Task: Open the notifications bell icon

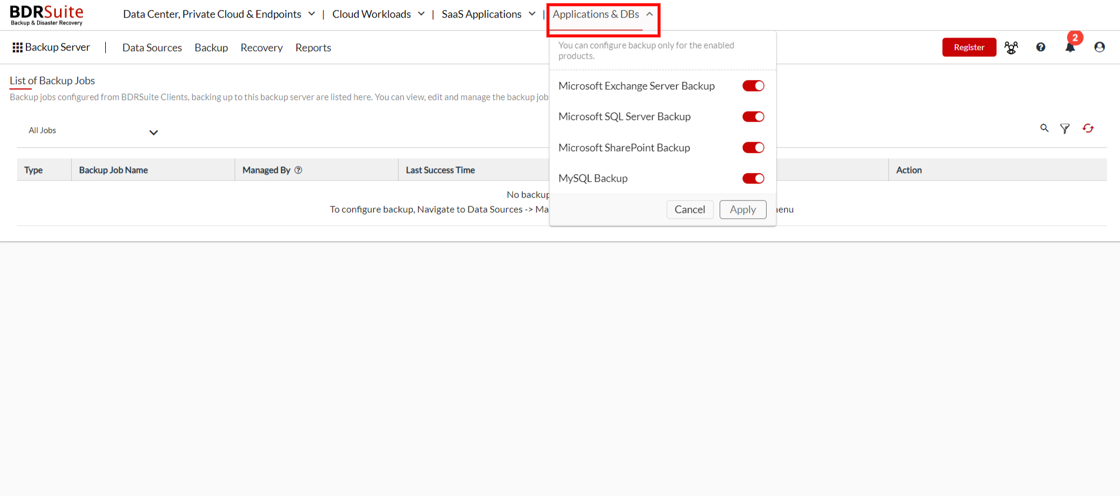Action: pyautogui.click(x=1070, y=48)
